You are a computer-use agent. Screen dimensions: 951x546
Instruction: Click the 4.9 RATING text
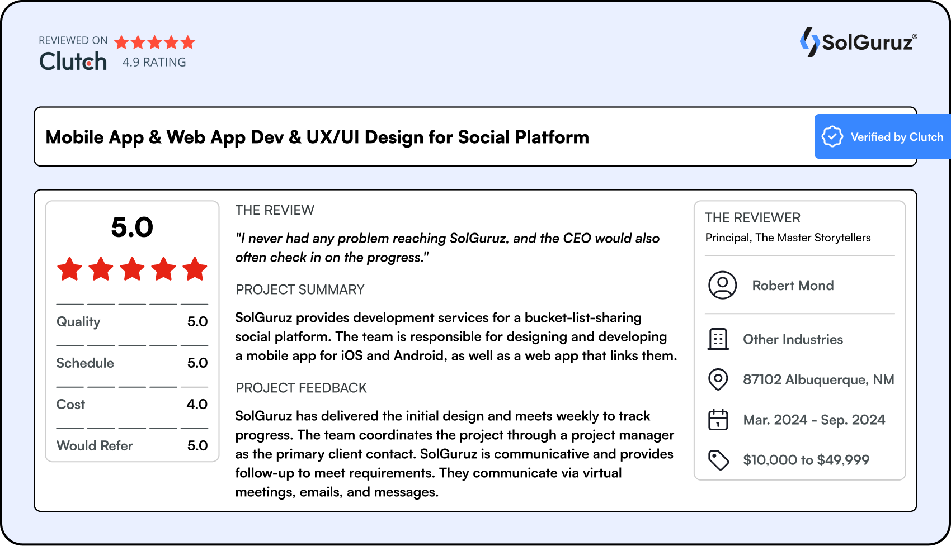[154, 62]
